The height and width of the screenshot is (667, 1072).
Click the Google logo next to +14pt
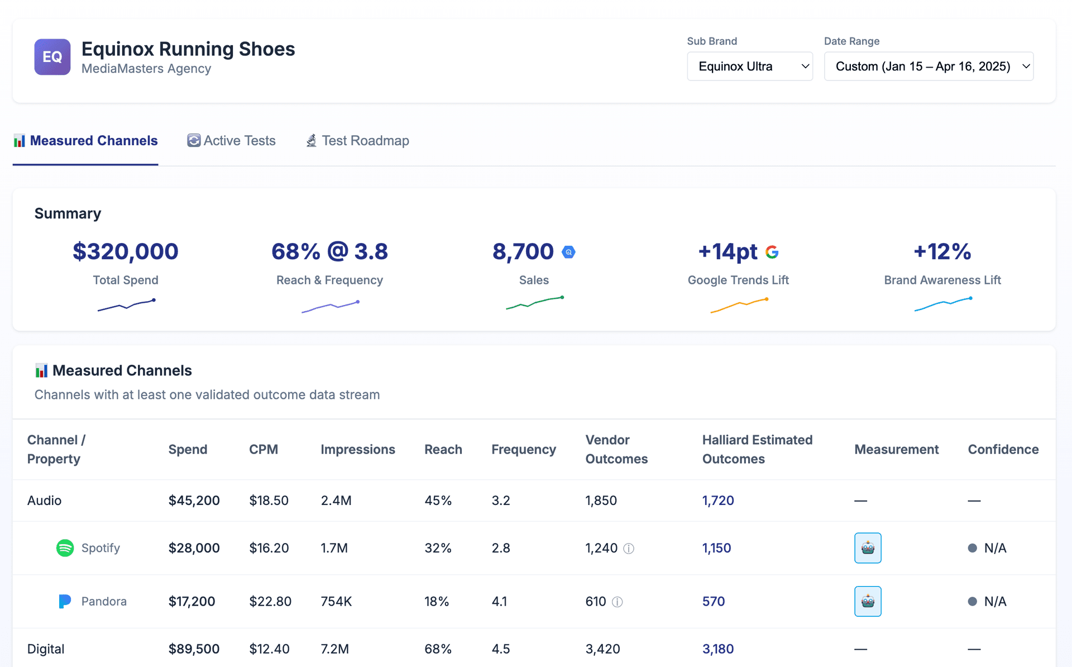click(x=772, y=252)
